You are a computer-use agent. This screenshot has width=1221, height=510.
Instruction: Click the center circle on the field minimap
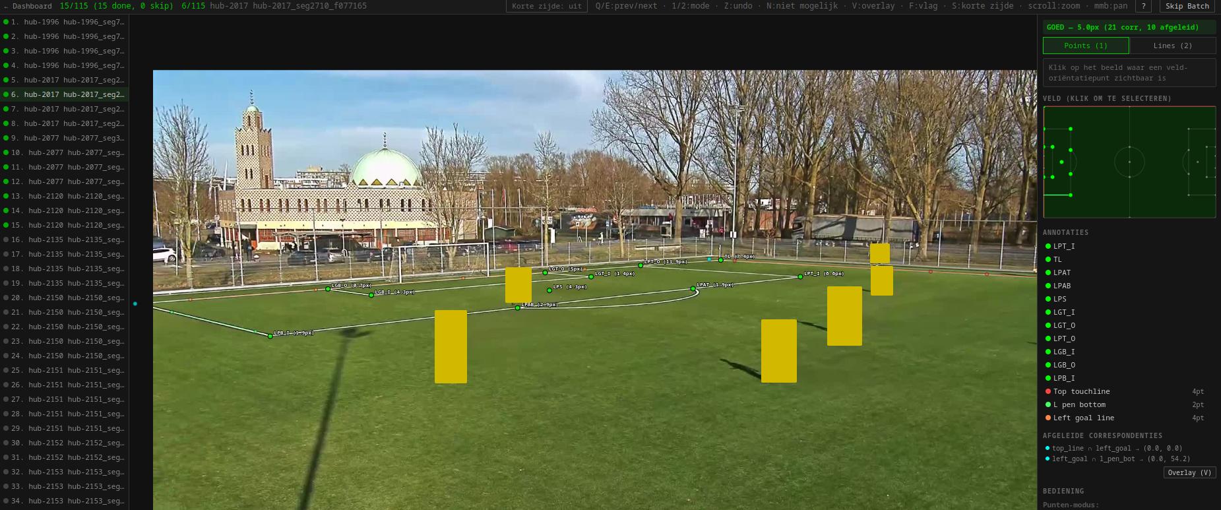(x=1129, y=162)
